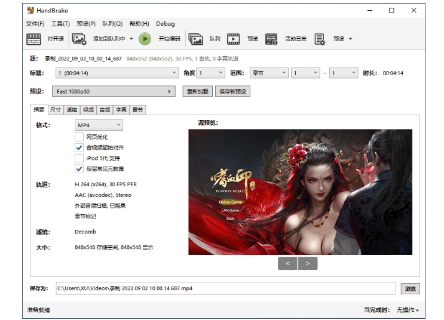444x320 pixels.
Task: Click the 打开源 toolbar label
Action: 56,39
